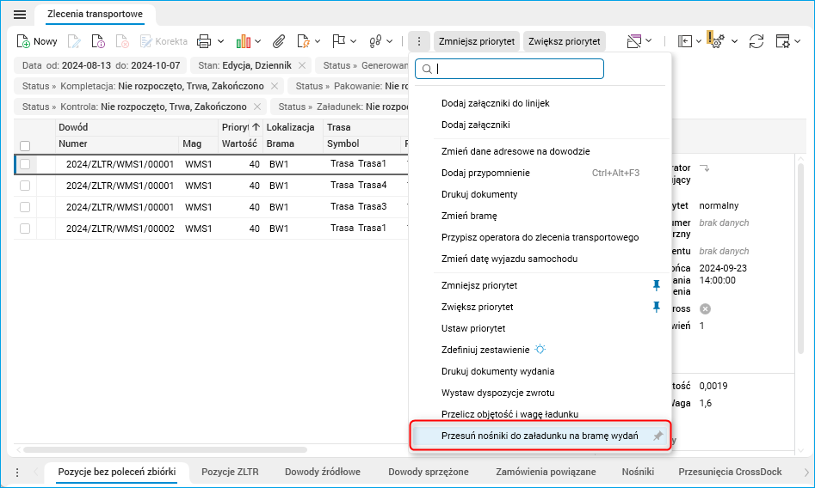
Task: Expand the footsteps dropdown arrow
Action: [x=390, y=41]
